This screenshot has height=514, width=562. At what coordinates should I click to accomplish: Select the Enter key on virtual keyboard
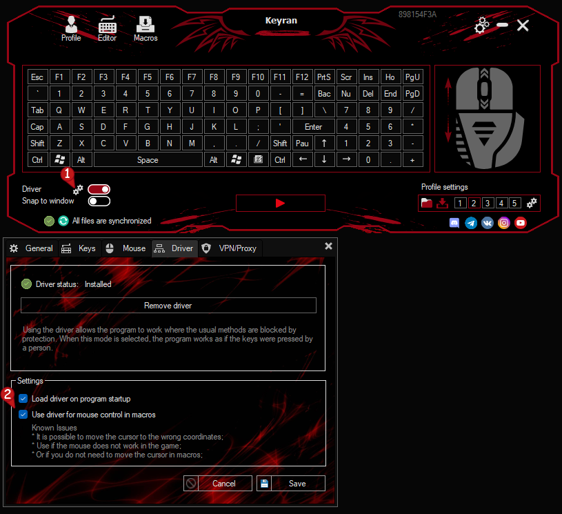coord(313,127)
